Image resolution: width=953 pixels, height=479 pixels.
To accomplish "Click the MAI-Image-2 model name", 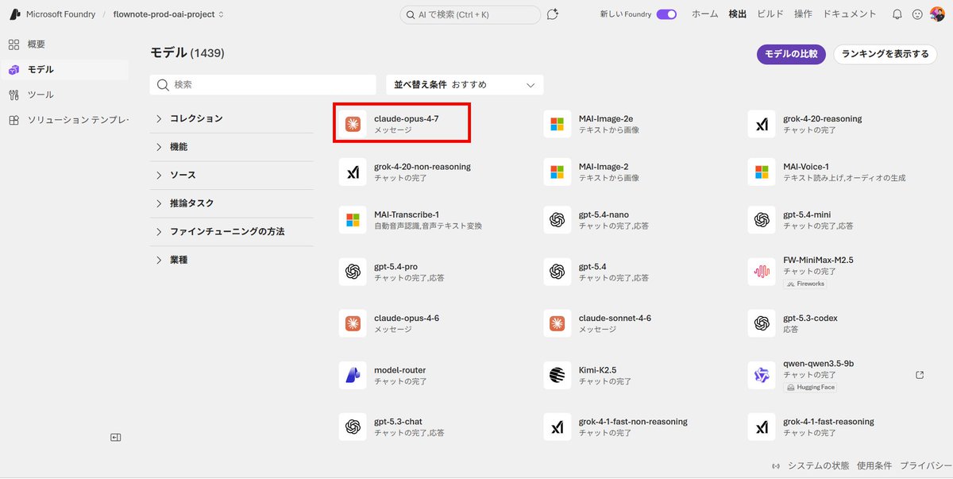I will pos(604,167).
